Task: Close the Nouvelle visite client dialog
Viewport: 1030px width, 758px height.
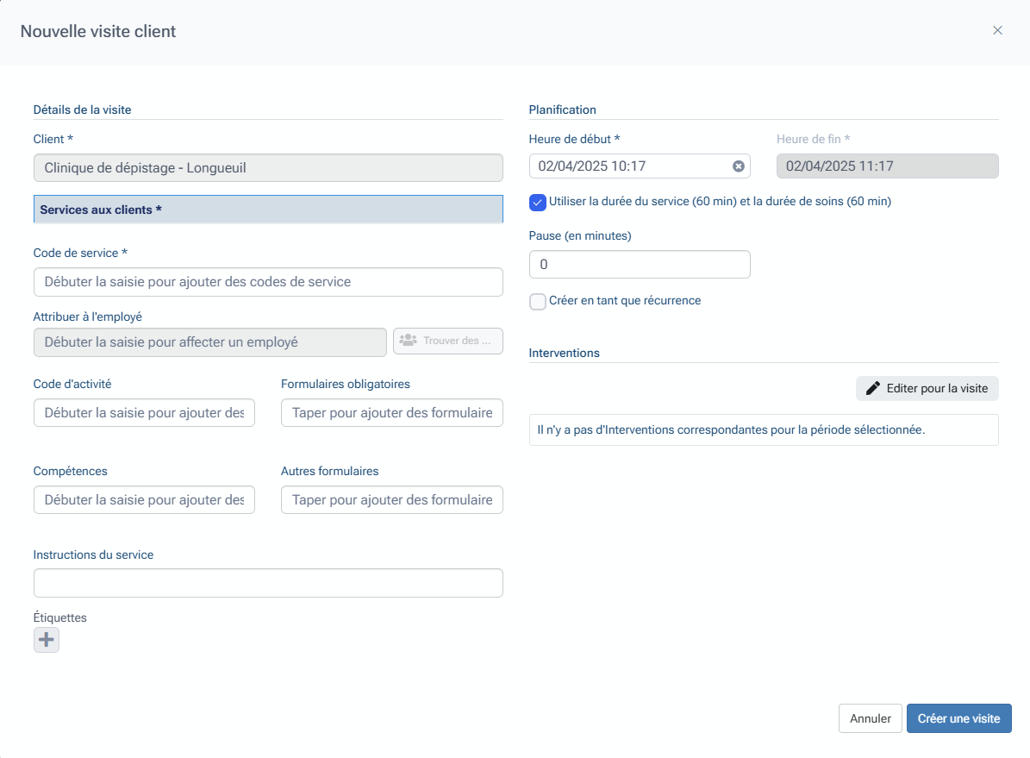Action: [997, 30]
